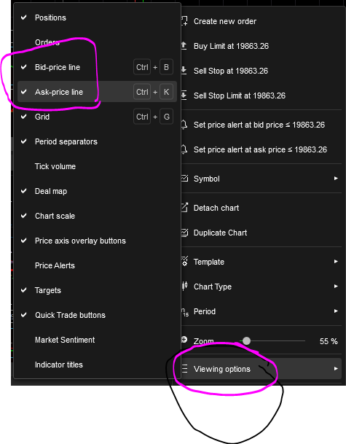
Task: Click the Ctrl+K shortcut badge for Ask-price line
Action: tap(153, 92)
